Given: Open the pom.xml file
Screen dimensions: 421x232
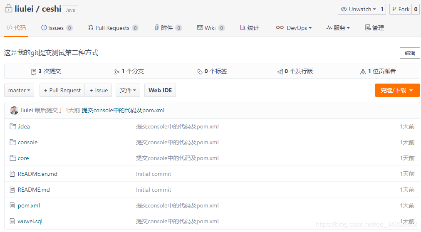Looking at the screenshot, I should click(29, 205).
